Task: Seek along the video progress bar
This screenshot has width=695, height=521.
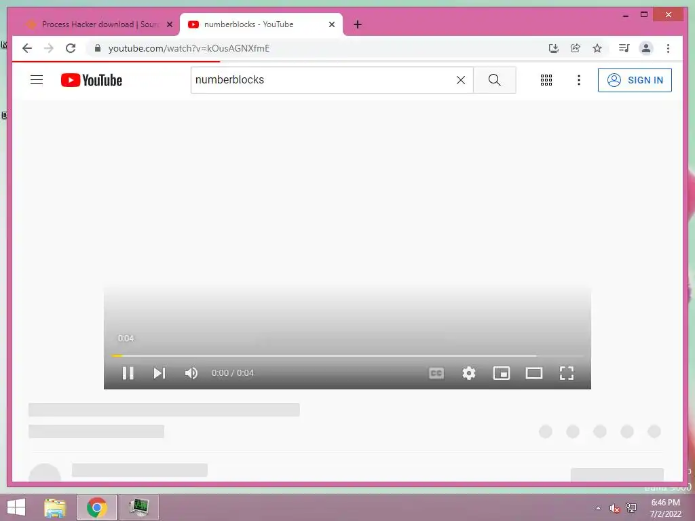Action: coord(347,355)
